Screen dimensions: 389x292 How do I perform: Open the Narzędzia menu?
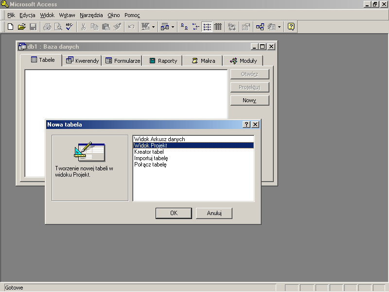pyautogui.click(x=91, y=15)
